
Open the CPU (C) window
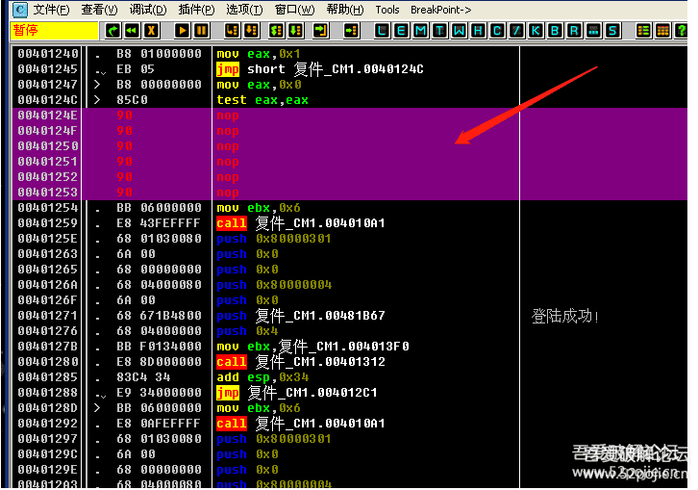[x=497, y=31]
